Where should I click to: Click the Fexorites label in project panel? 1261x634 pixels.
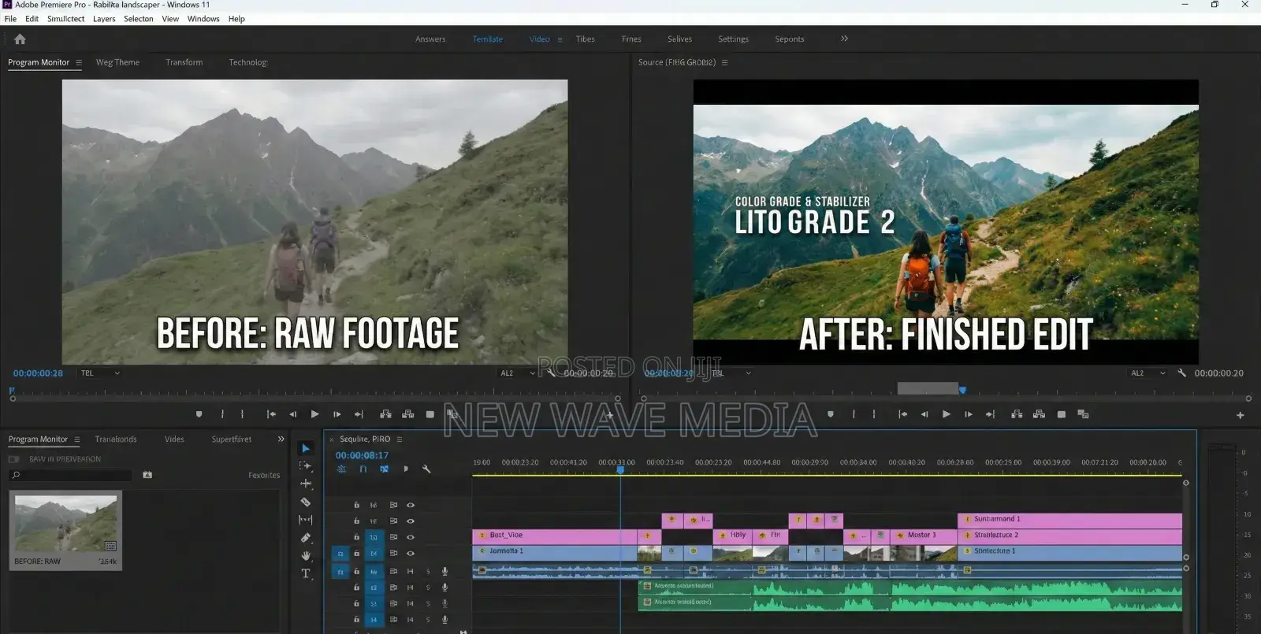tap(264, 476)
